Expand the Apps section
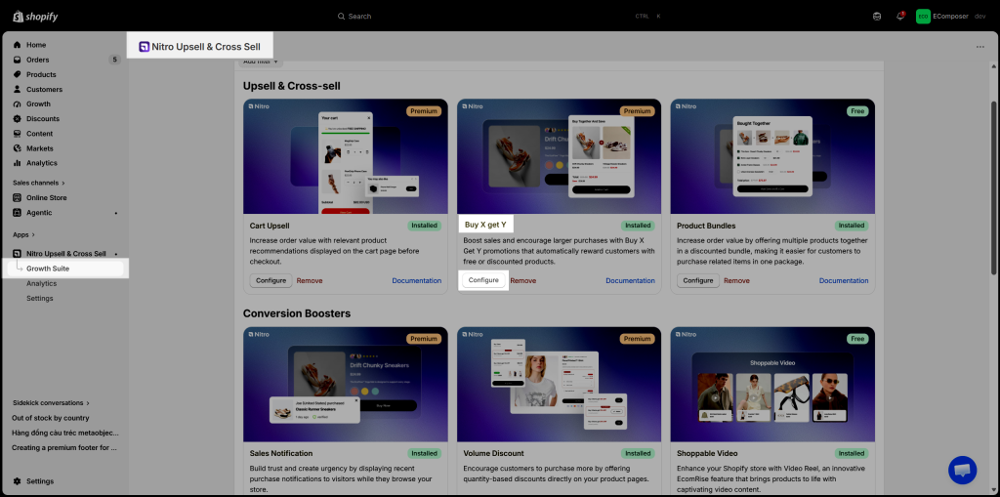1000x497 pixels. (23, 234)
